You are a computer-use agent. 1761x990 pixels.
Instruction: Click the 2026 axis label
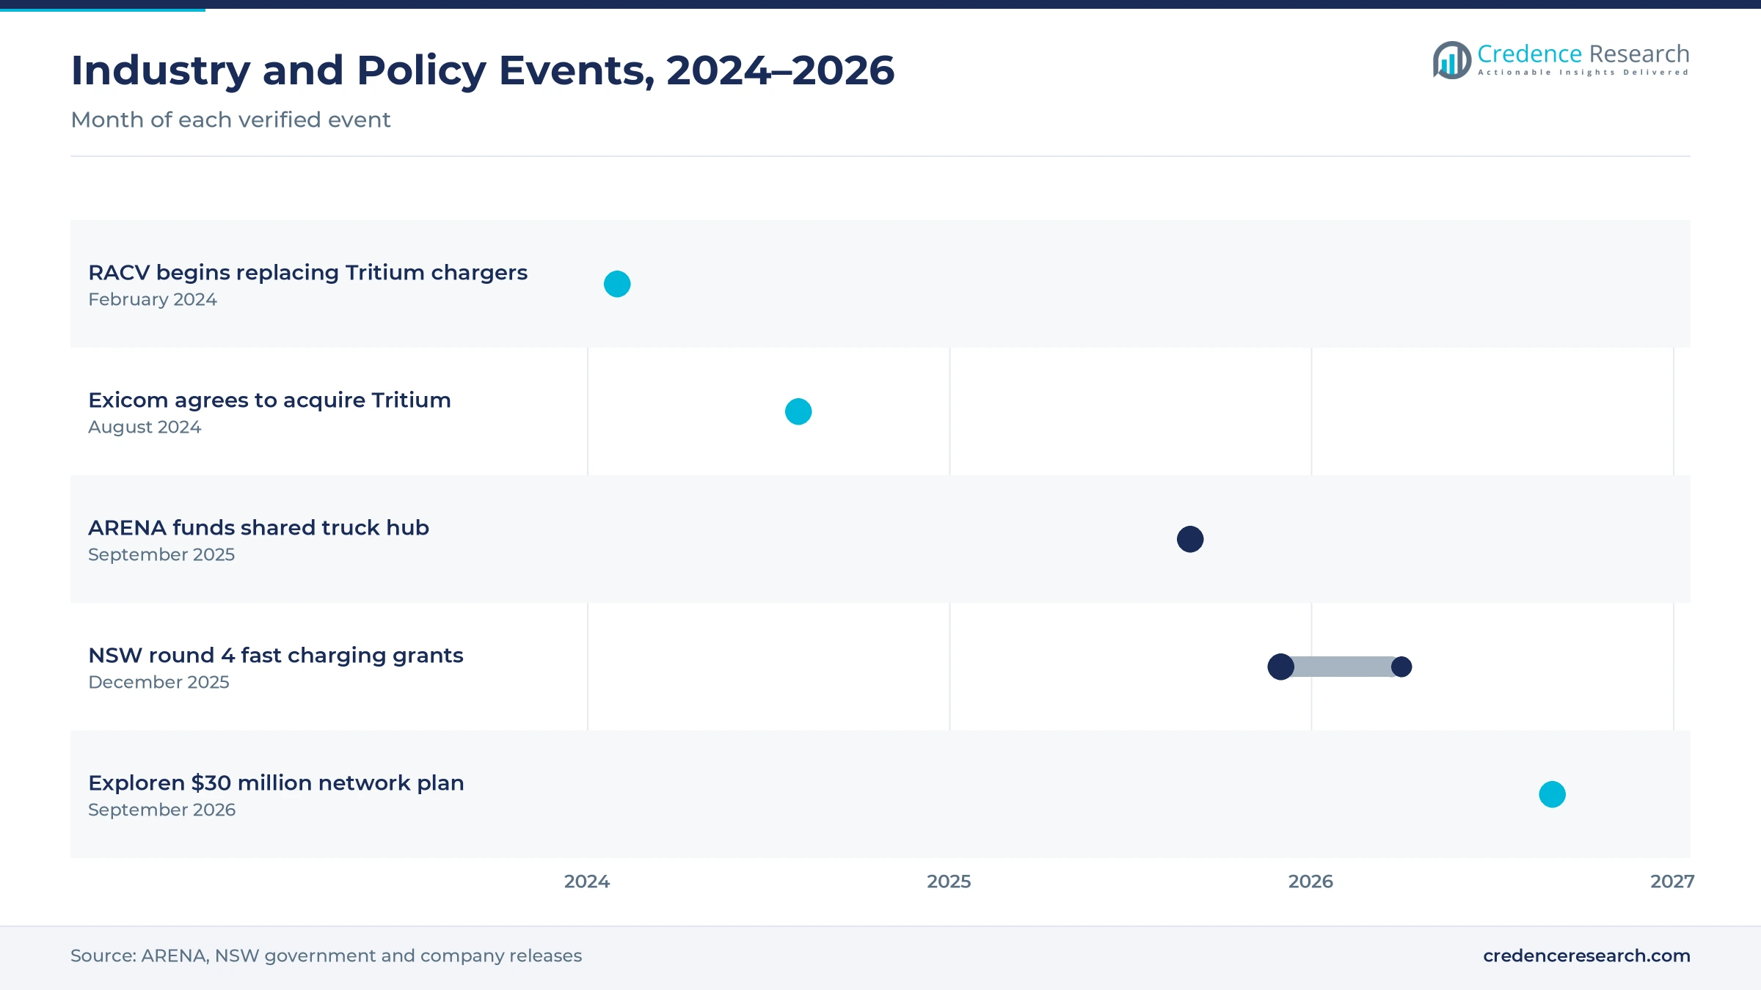1310,881
